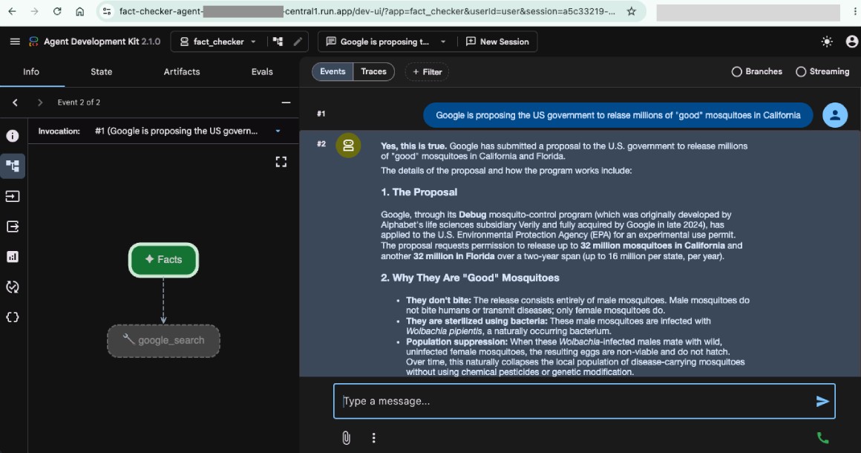Open the hamburger navigation menu
The width and height of the screenshot is (861, 453).
15,42
